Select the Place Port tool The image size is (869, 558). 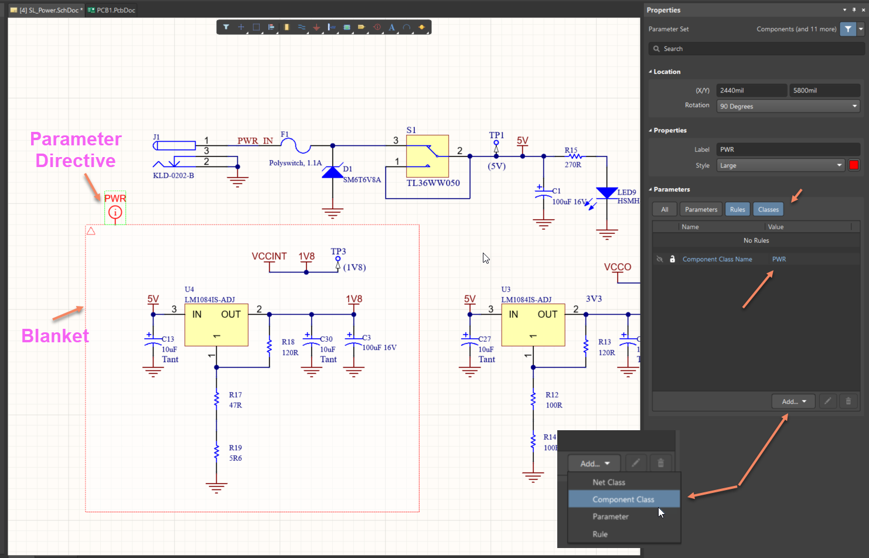point(362,27)
